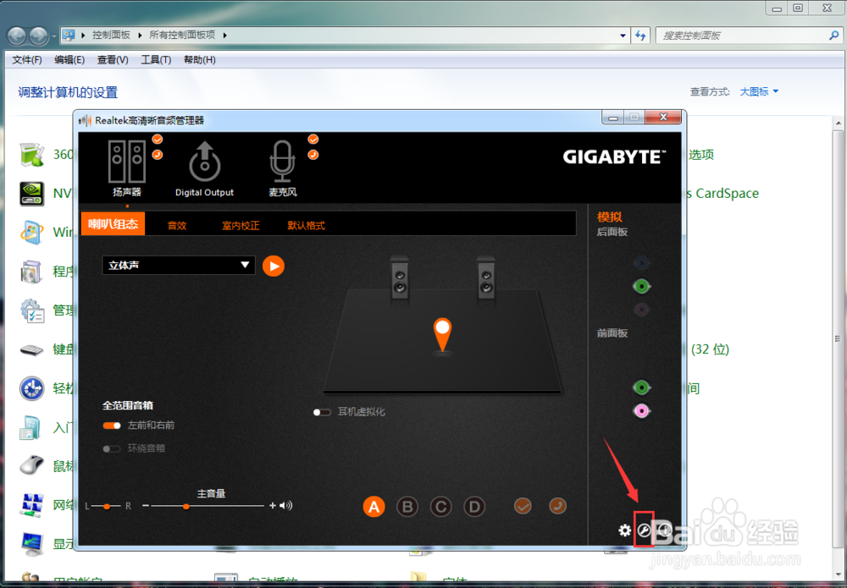Enable 耳机虚拟化 headphone virtualization switch

pyautogui.click(x=322, y=412)
